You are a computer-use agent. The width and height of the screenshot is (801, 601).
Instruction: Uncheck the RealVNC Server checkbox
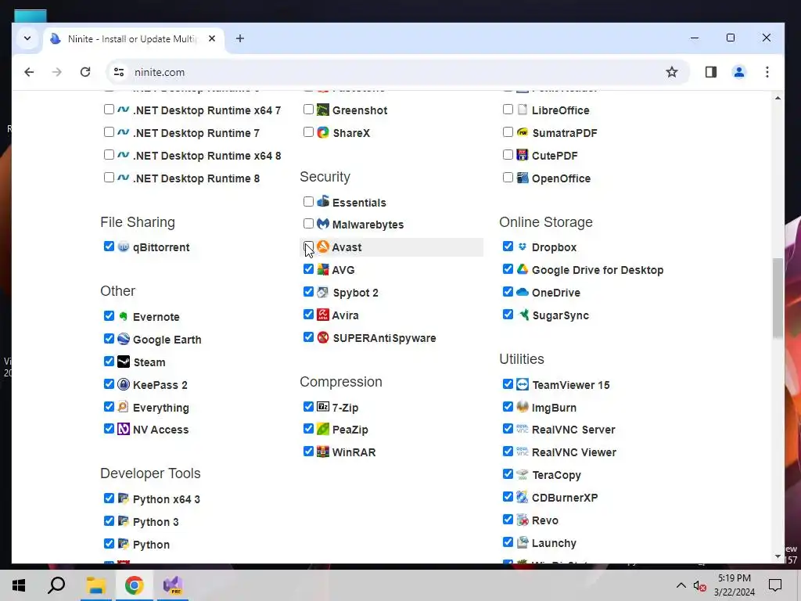tap(508, 428)
